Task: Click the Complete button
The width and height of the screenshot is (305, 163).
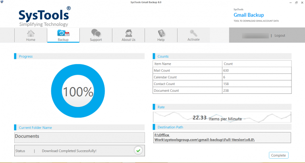Action: click(x=278, y=155)
